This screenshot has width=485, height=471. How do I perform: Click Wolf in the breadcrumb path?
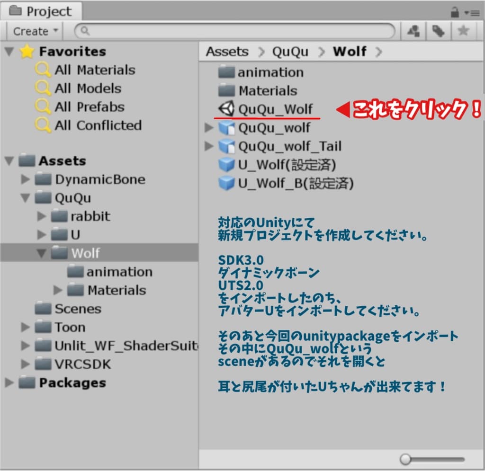350,51
